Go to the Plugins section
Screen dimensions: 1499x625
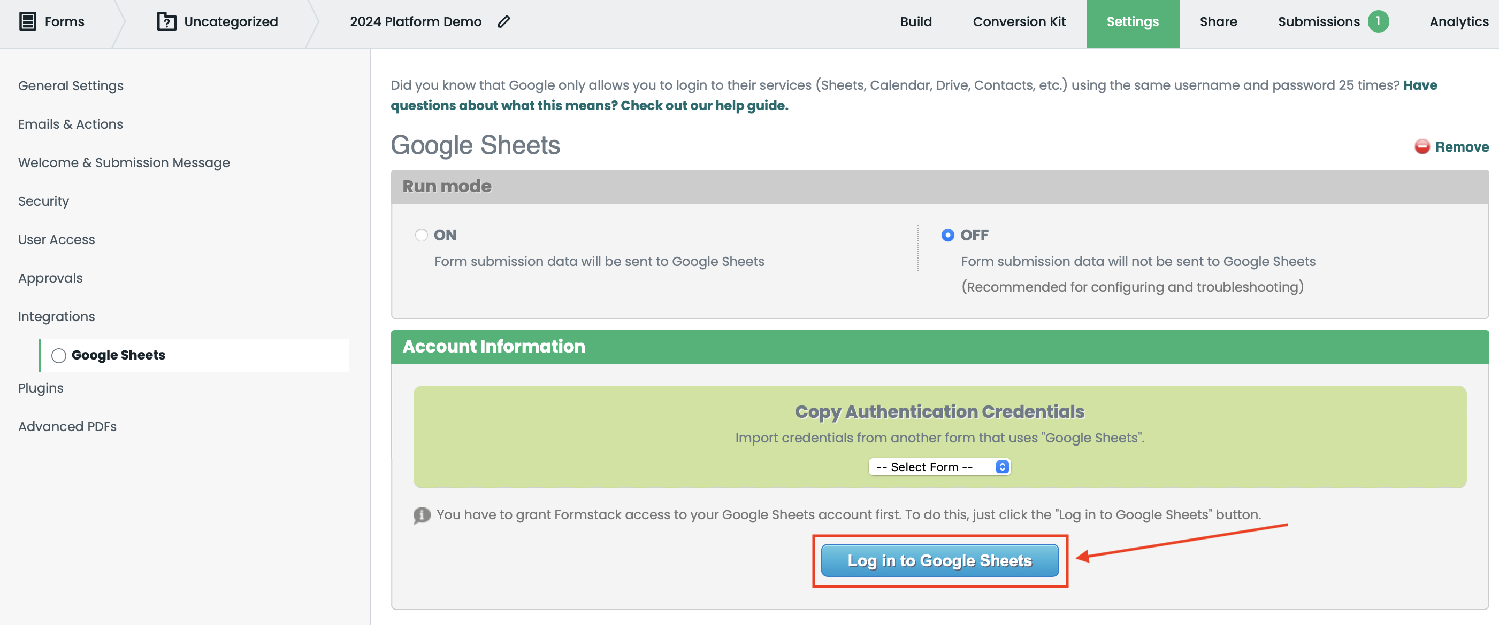(41, 387)
